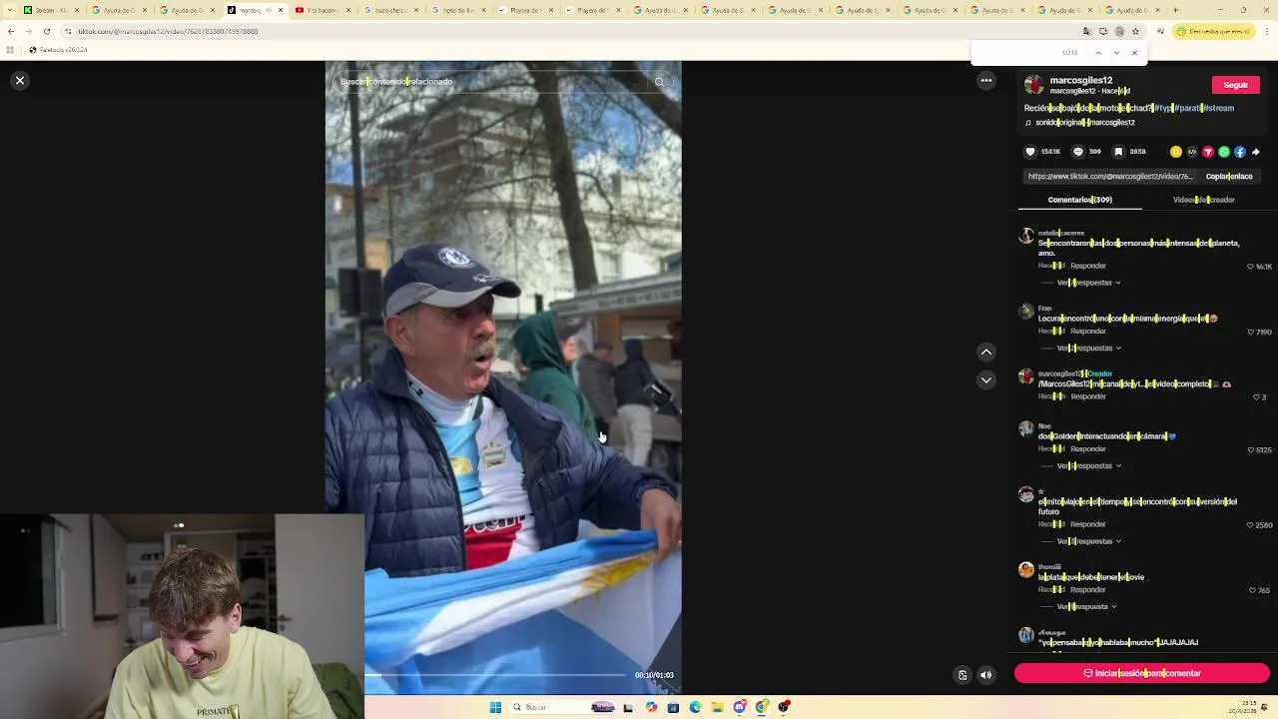Switch to the 'buzo chelsea' Google tab
This screenshot has width=1278, height=719.
pos(389,10)
